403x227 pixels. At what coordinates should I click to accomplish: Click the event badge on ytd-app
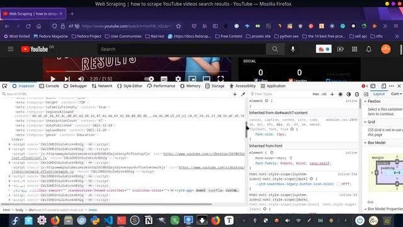click(x=200, y=190)
